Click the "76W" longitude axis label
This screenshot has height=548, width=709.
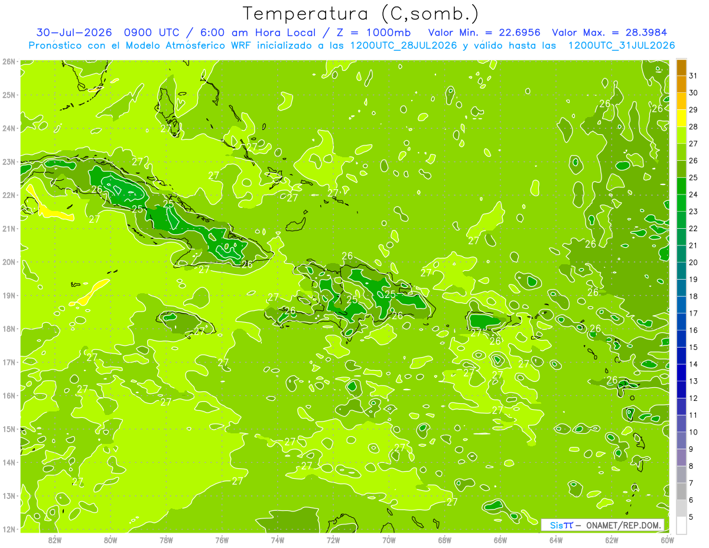(x=222, y=540)
